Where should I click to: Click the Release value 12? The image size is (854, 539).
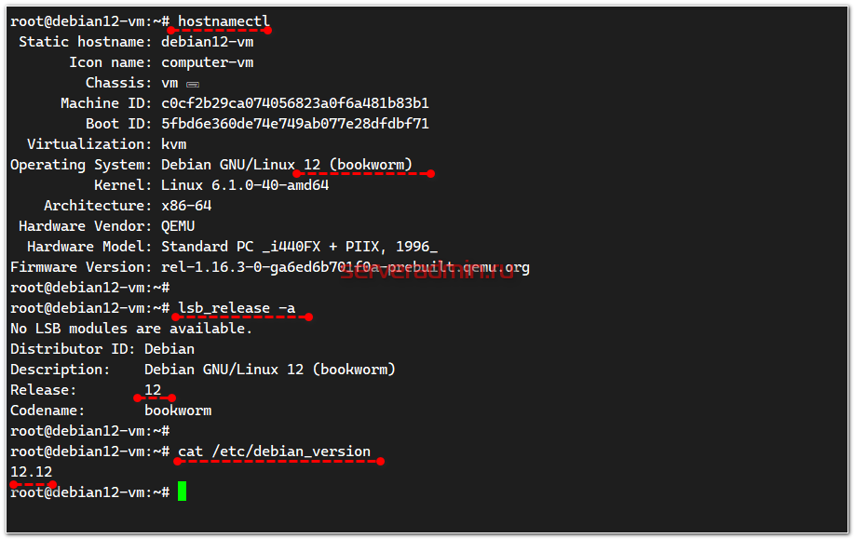click(153, 390)
